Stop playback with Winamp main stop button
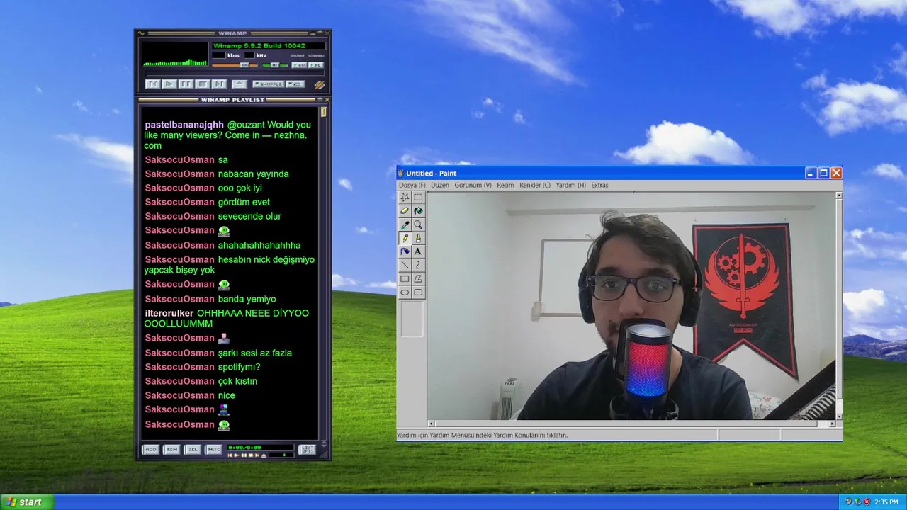907x510 pixels. [202, 84]
